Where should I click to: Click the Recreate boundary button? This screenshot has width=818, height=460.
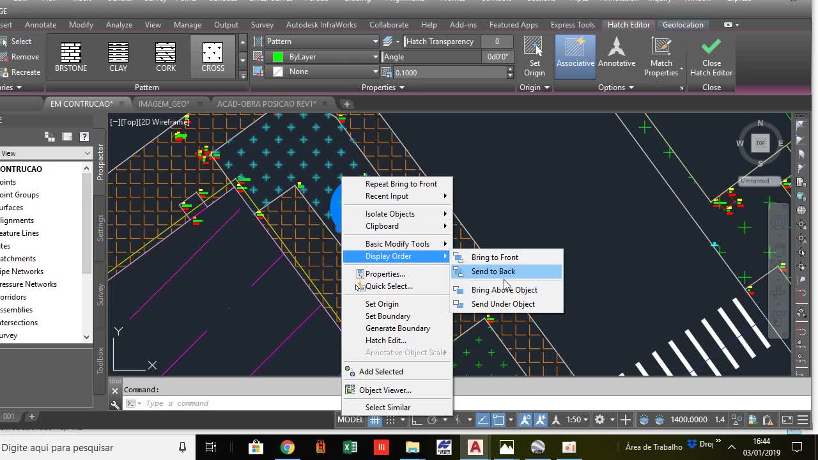click(x=21, y=72)
